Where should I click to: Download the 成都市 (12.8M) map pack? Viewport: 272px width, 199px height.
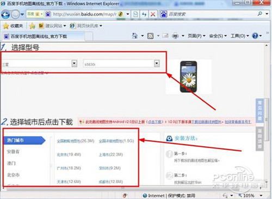[x=111, y=182]
